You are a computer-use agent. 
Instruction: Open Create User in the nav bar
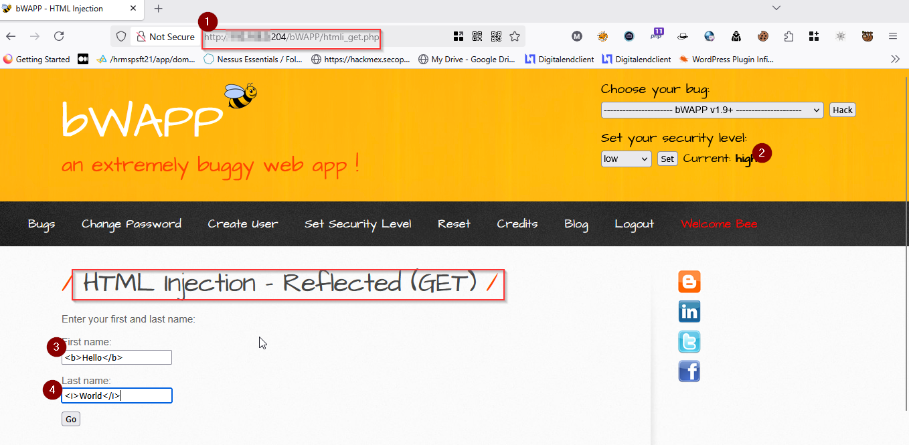[x=242, y=224]
